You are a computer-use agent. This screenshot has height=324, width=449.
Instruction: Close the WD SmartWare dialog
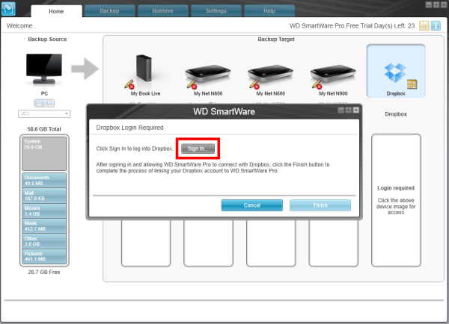click(356, 110)
